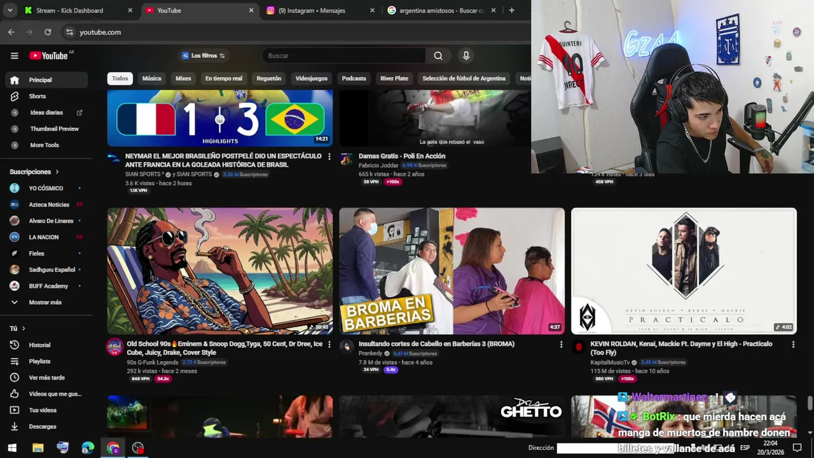The height and width of the screenshot is (458, 814).
Task: Open Tus videos in the sidebar
Action: coord(46,410)
